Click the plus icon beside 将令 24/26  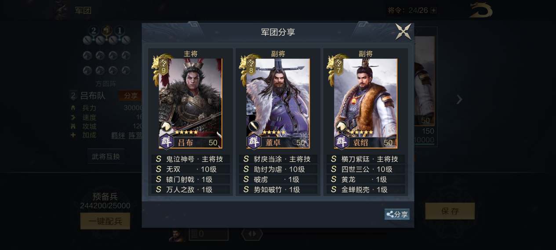click(x=434, y=10)
